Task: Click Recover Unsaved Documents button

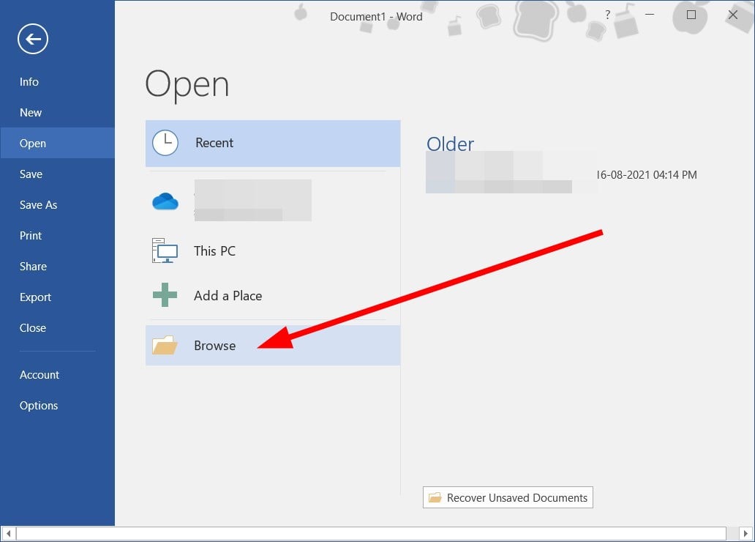Action: click(508, 497)
